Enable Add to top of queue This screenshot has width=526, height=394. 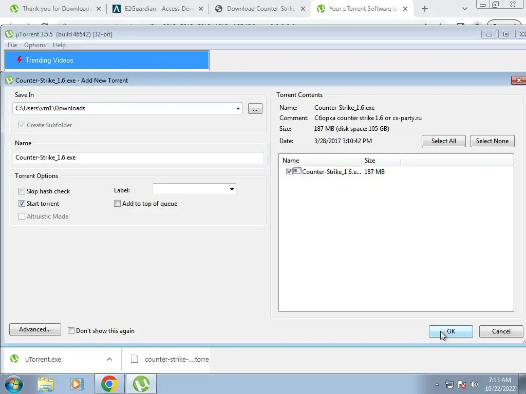[x=118, y=203]
